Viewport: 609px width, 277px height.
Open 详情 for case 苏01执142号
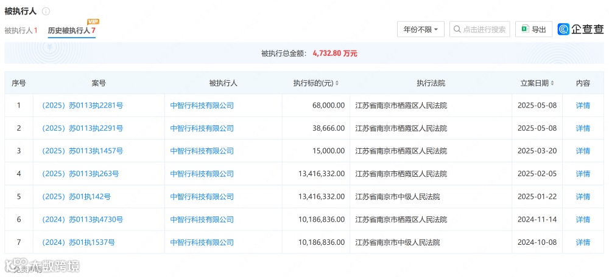click(583, 197)
